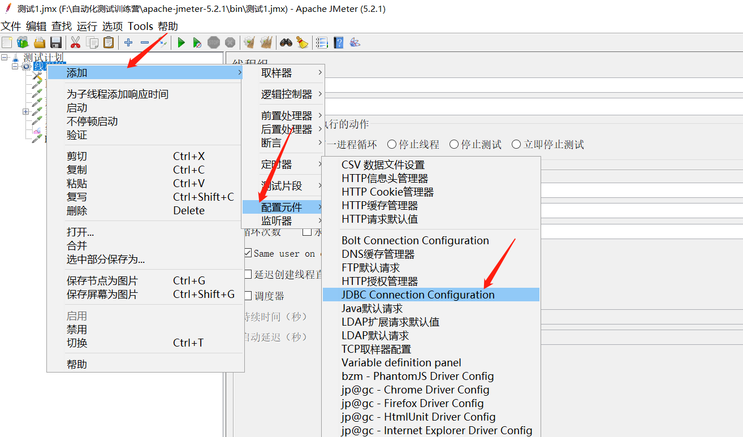The width and height of the screenshot is (743, 437).
Task: Expand the plus-marked tree node
Action: (25, 111)
